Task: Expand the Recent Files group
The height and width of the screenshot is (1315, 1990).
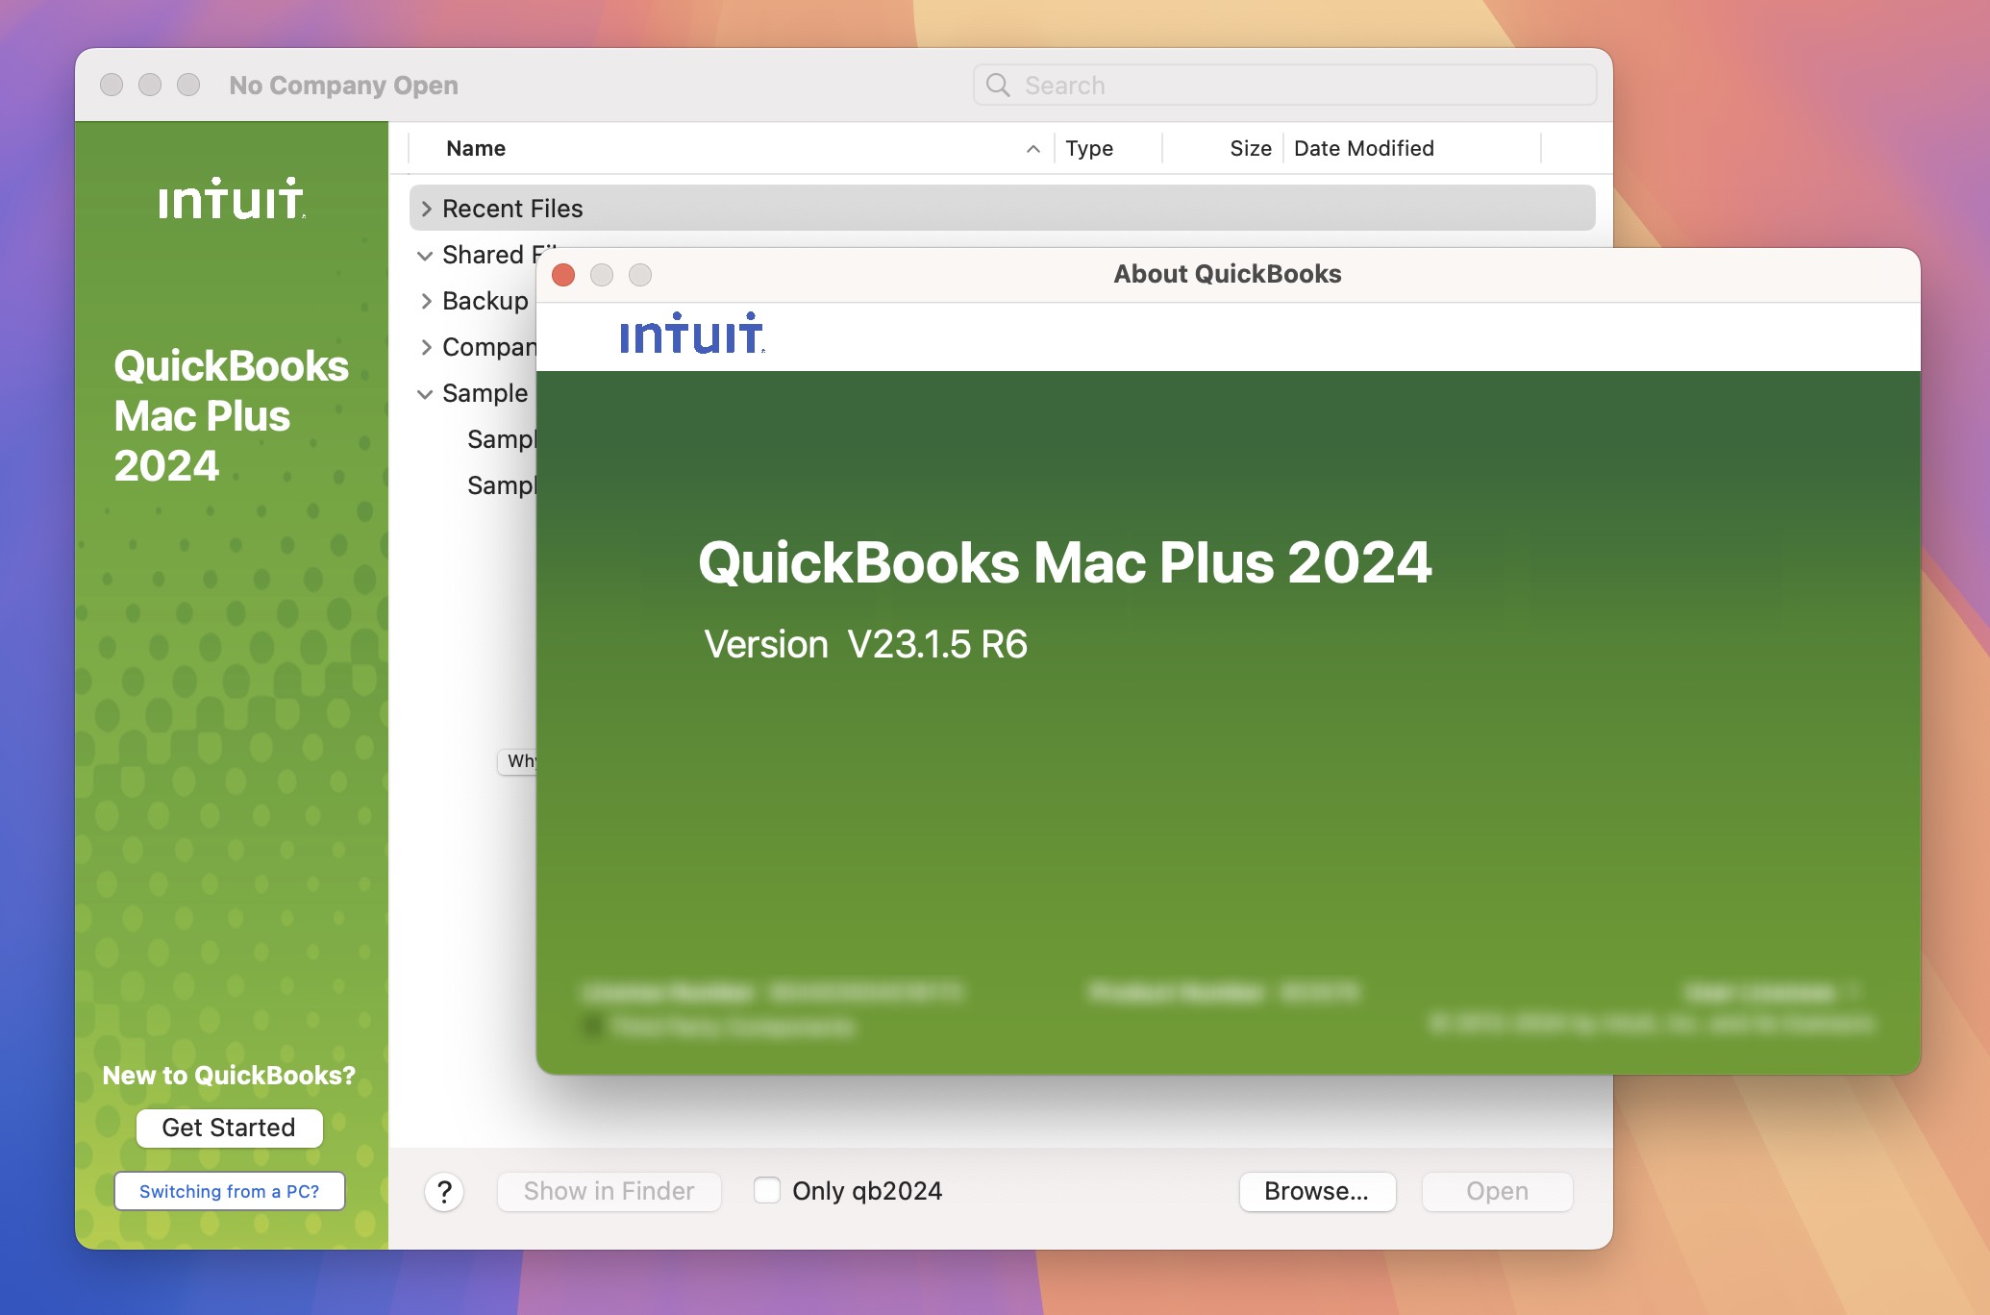Action: point(426,209)
